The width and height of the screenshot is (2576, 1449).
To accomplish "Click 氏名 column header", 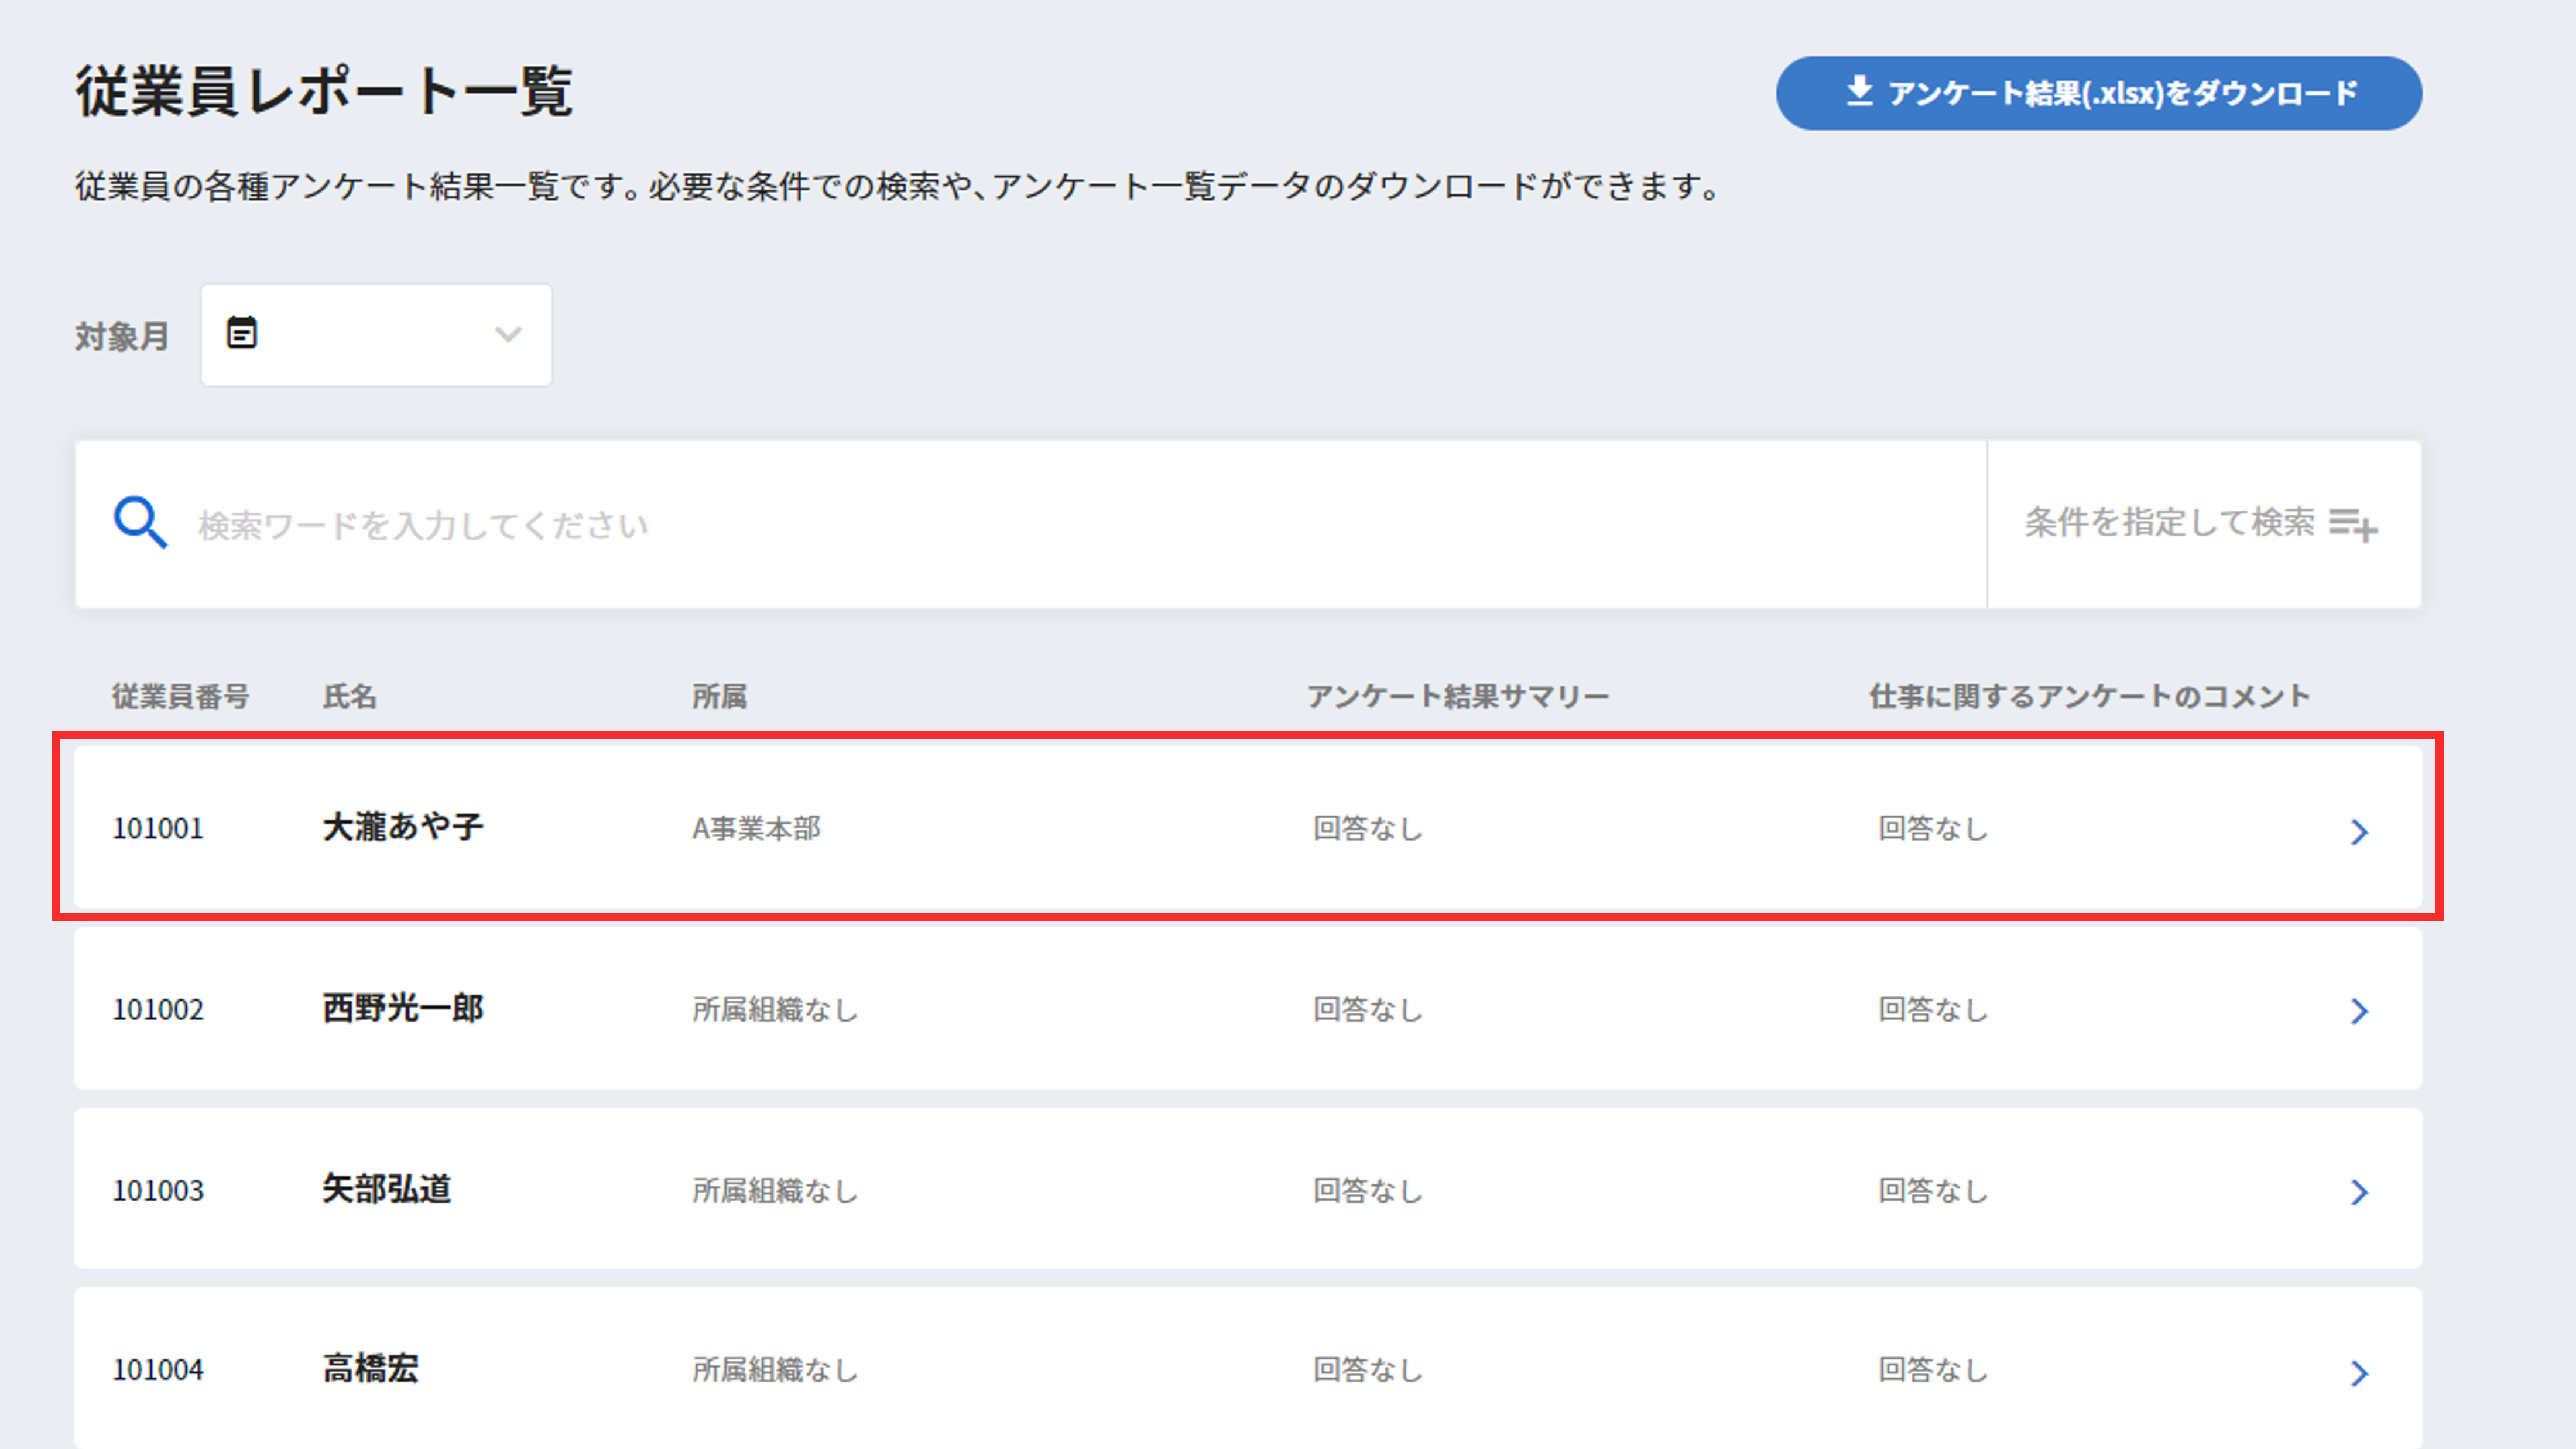I will 349,696.
